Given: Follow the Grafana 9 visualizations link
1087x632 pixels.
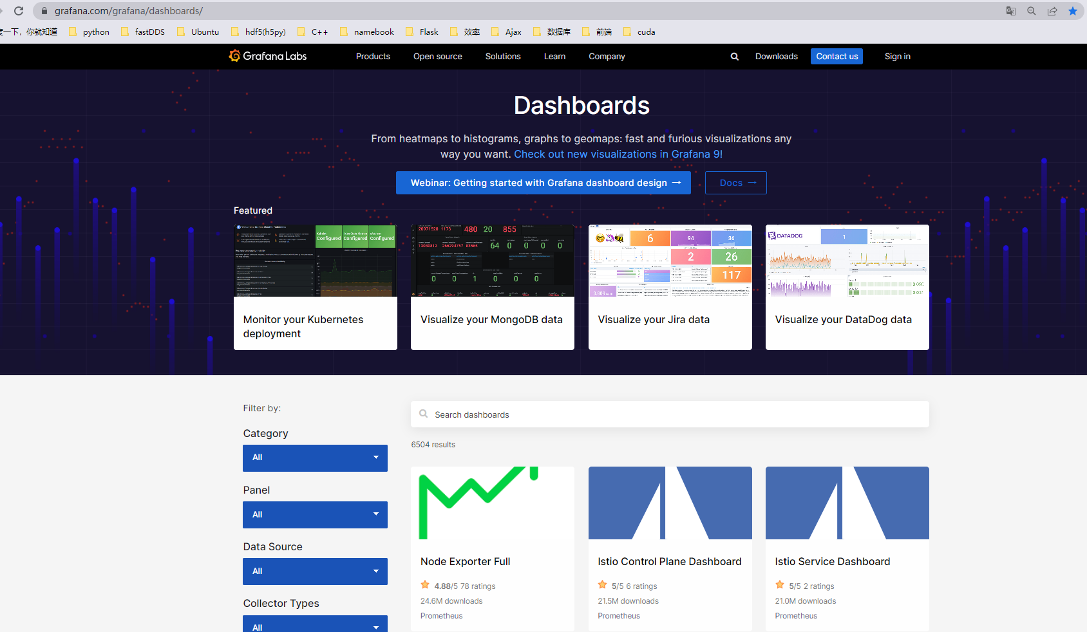Looking at the screenshot, I should (618, 154).
